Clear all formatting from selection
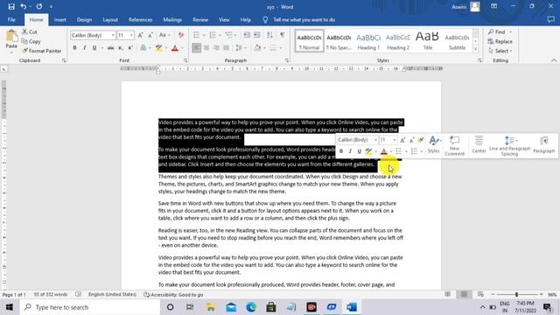Image resolution: width=560 pixels, height=315 pixels. pos(181,35)
